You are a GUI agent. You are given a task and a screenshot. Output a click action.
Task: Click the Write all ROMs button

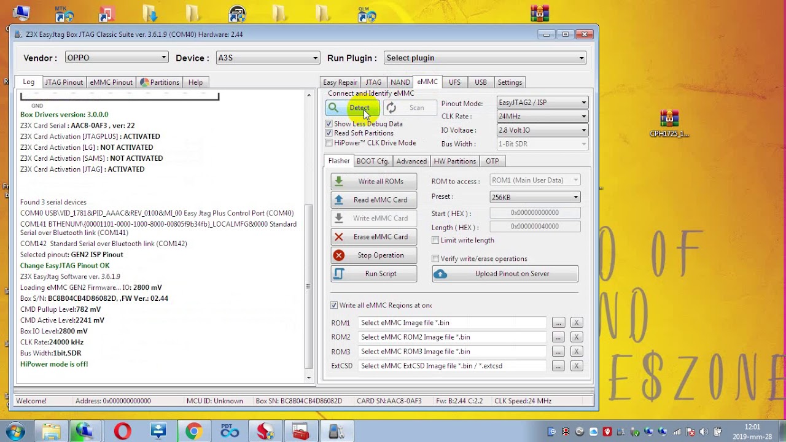click(373, 182)
